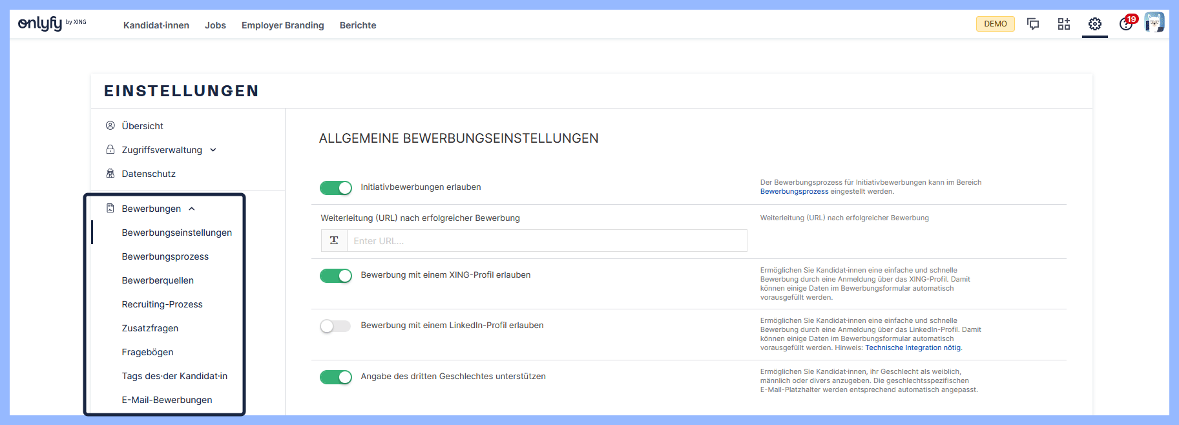This screenshot has width=1179, height=425.
Task: Toggle drittes Geschlecht support switch
Action: [x=336, y=377]
